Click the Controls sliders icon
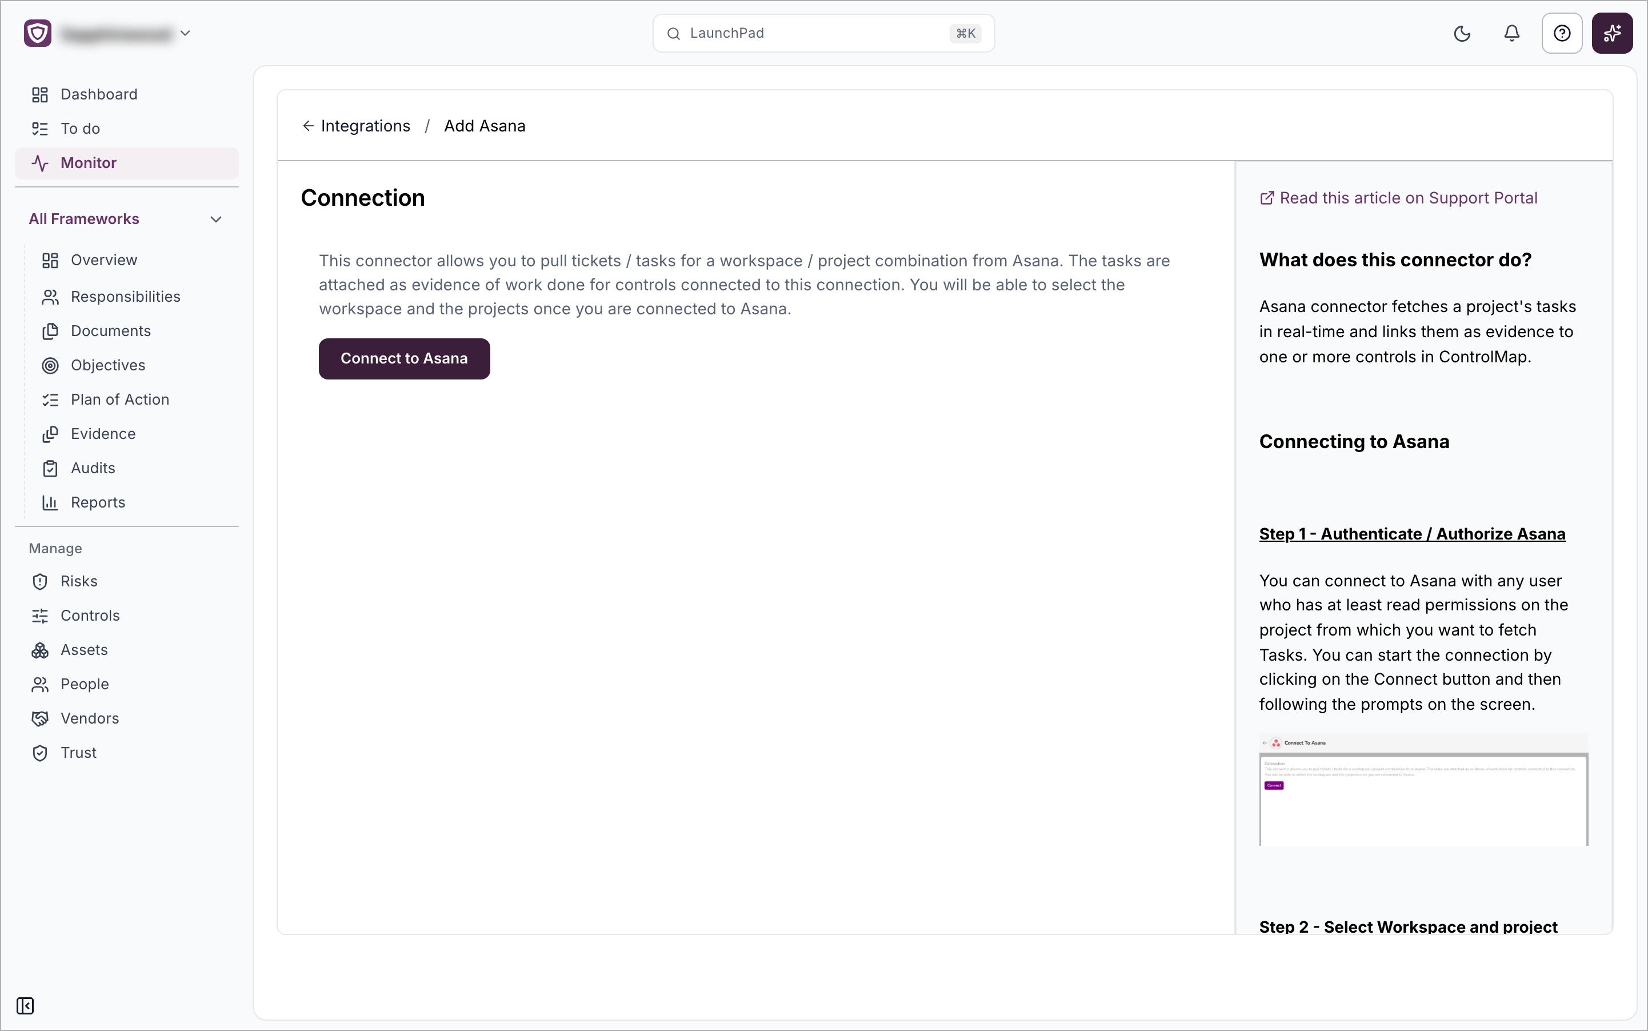1648x1031 pixels. (40, 616)
